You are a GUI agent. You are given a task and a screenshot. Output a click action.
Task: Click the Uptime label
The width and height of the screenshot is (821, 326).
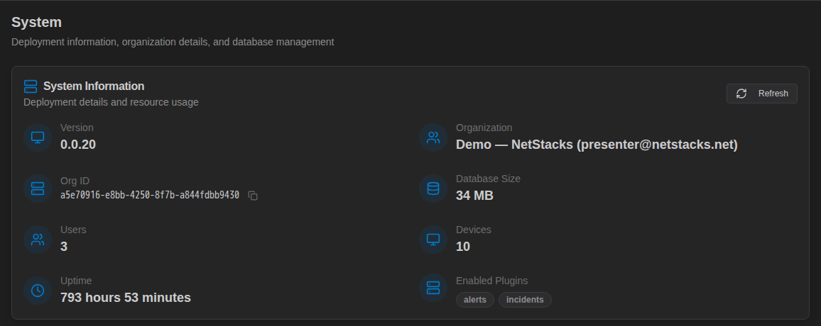[76, 281]
